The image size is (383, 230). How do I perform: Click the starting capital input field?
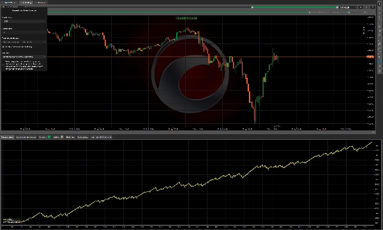coord(24,22)
